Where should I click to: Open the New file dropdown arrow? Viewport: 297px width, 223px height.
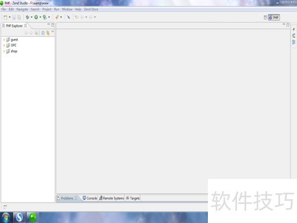10,17
